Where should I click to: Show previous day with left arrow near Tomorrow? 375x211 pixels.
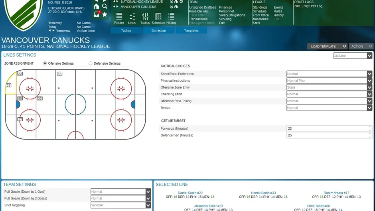click(50, 31)
